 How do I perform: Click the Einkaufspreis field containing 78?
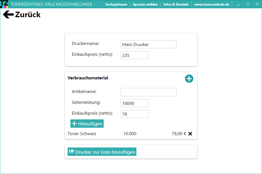(x=134, y=114)
